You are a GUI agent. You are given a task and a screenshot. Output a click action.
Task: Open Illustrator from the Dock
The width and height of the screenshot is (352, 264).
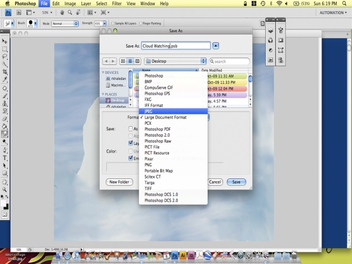183,255
